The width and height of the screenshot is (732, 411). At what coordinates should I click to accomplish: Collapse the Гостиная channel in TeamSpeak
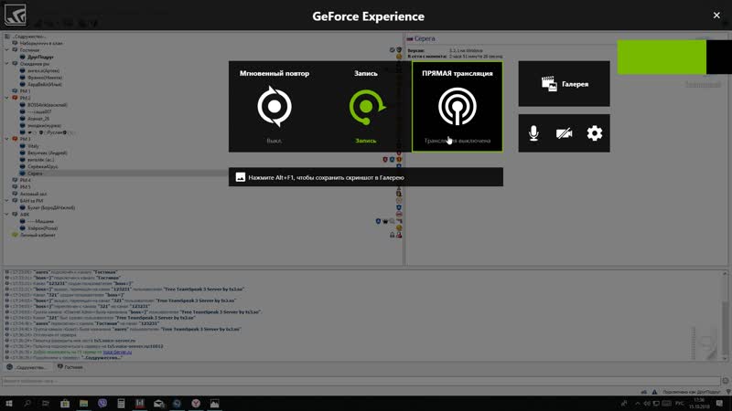(x=7, y=50)
